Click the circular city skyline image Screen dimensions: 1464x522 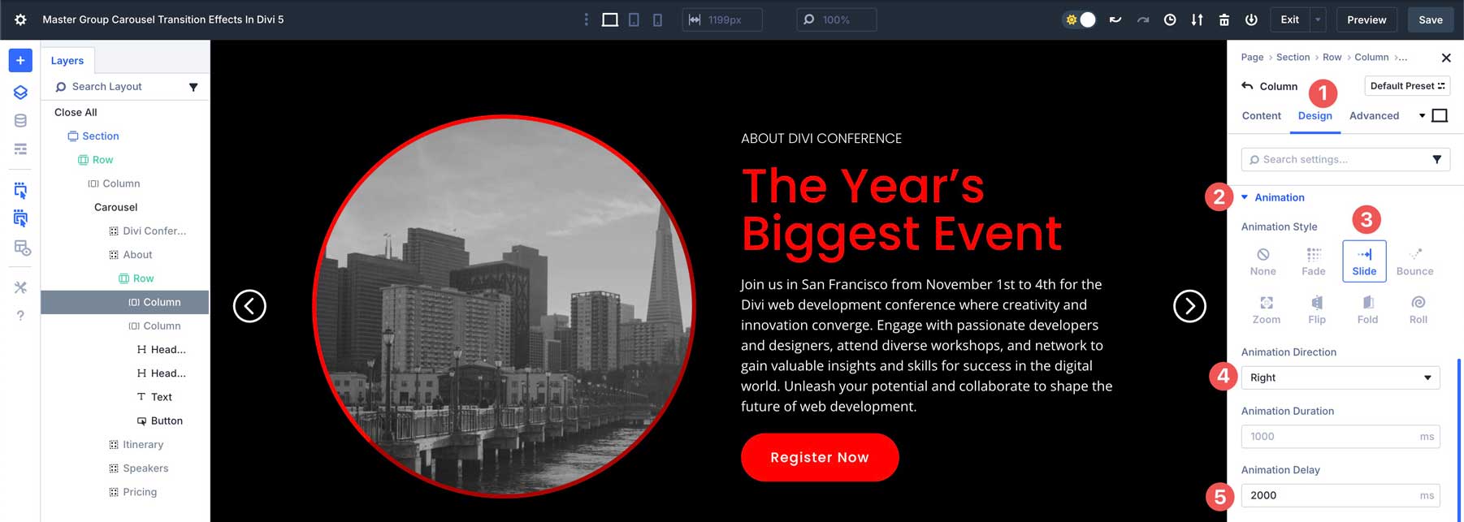tap(504, 306)
